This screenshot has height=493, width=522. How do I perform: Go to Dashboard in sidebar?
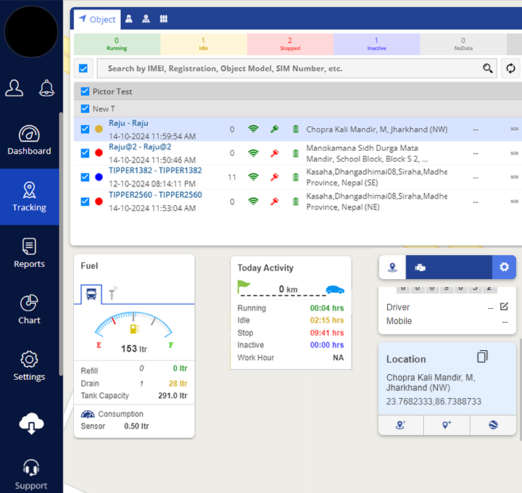point(29,140)
